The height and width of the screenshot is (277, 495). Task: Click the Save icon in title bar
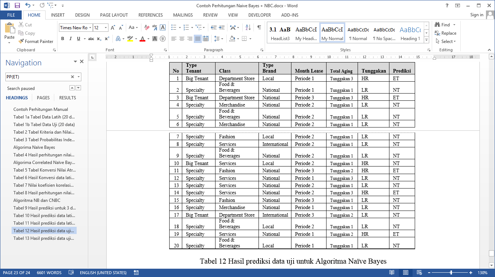(17, 5)
